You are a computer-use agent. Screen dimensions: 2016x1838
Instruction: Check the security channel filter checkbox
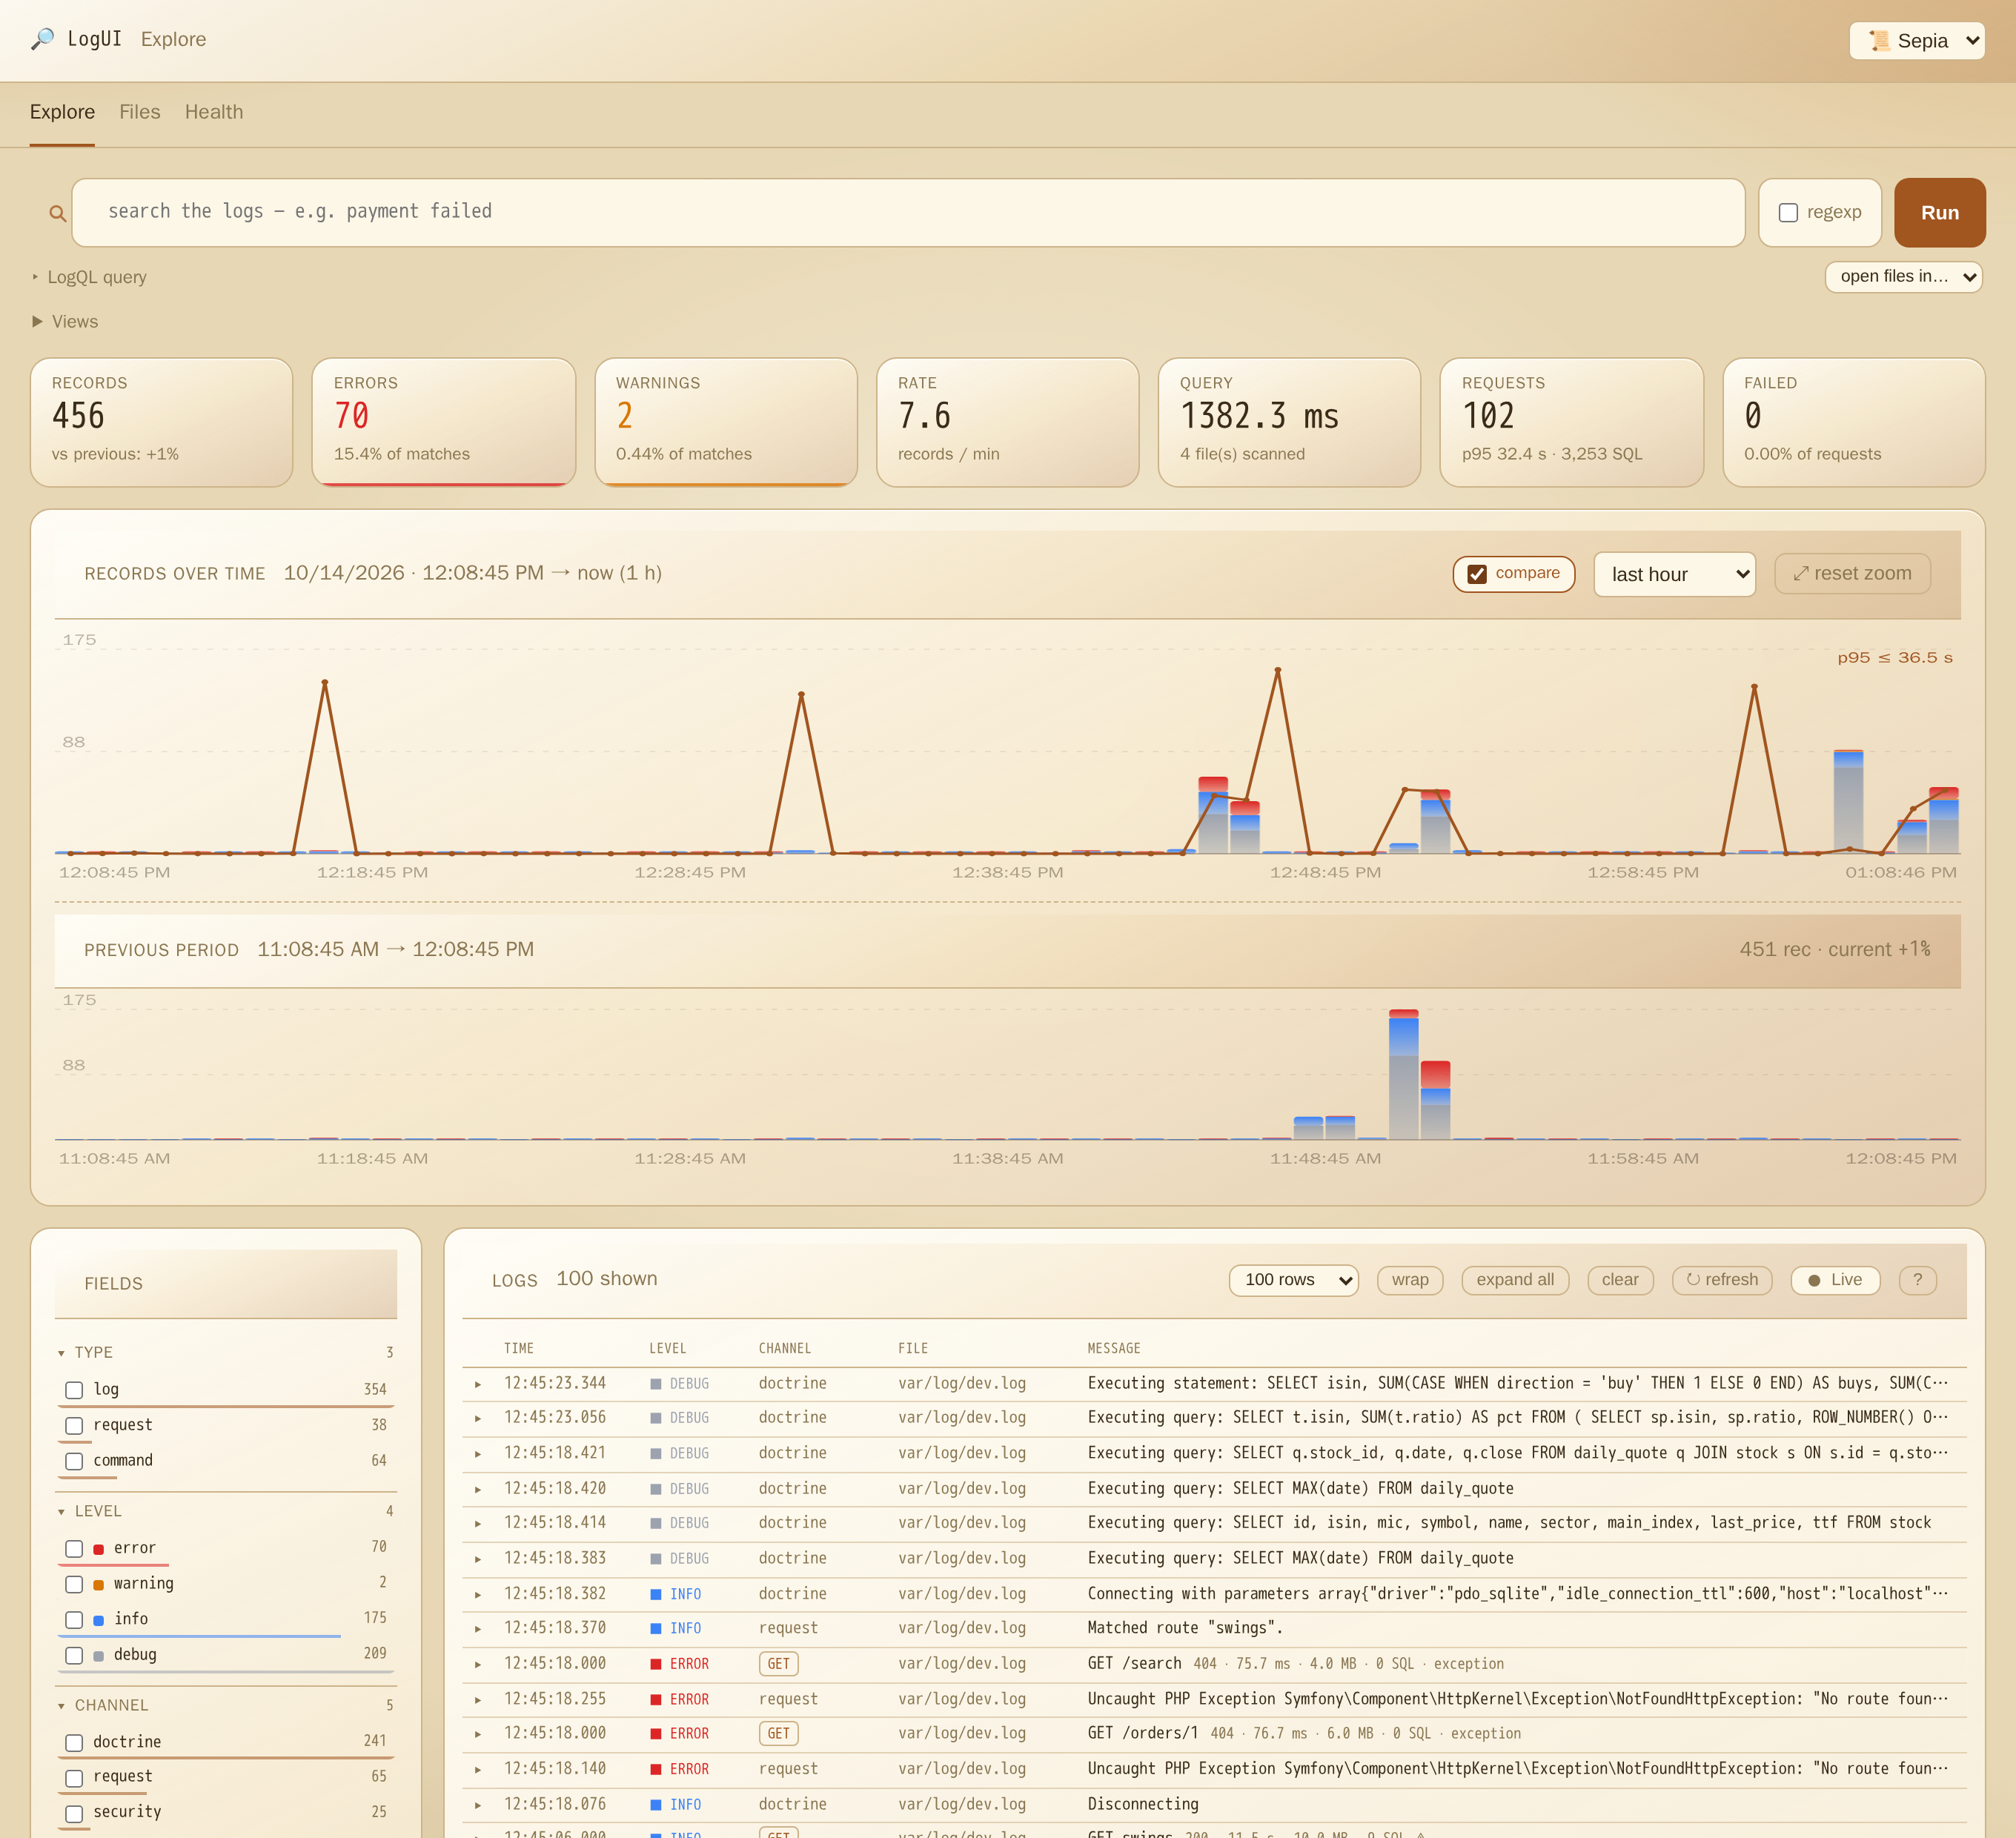point(74,1813)
